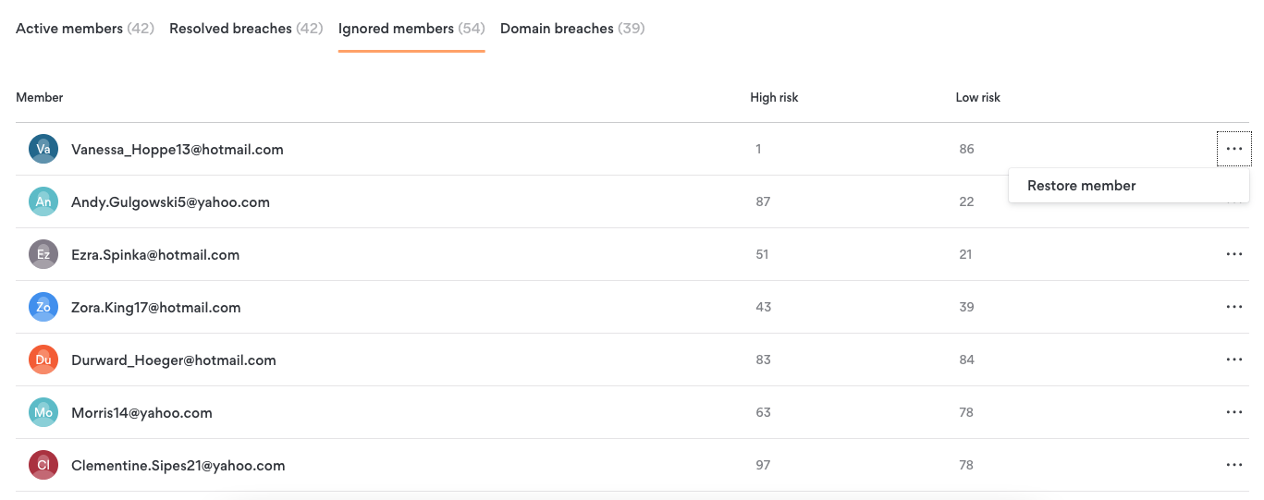Screen dimensions: 1264x500
Task: Click Ezra.Spinka avatar icon
Action: click(x=43, y=254)
